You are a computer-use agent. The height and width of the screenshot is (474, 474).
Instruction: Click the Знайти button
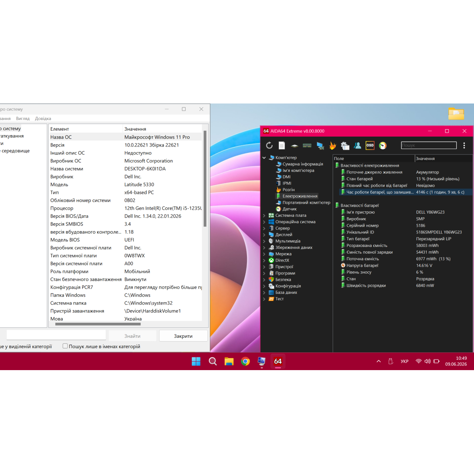pyautogui.click(x=132, y=336)
